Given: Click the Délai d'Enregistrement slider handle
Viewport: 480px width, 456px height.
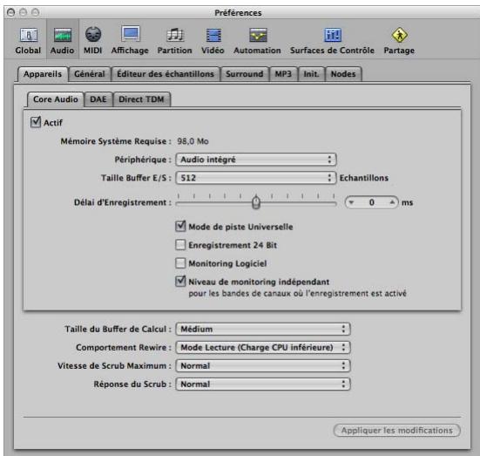Looking at the screenshot, I should click(256, 202).
